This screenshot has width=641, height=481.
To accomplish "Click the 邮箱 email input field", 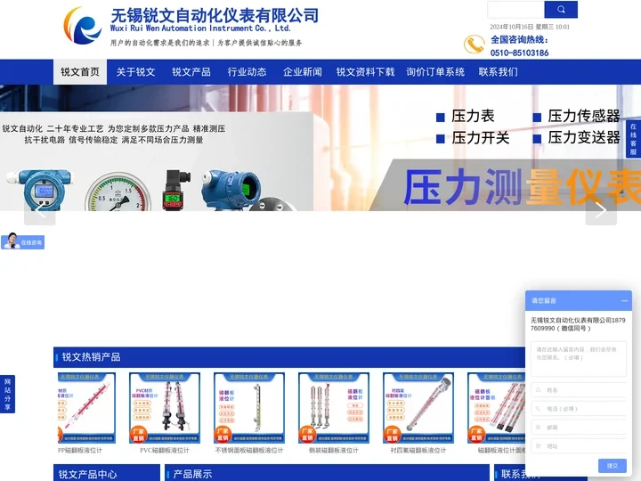I will pyautogui.click(x=579, y=427).
